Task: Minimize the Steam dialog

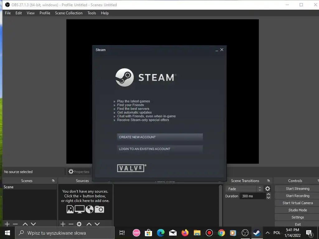Action: pyautogui.click(x=217, y=50)
